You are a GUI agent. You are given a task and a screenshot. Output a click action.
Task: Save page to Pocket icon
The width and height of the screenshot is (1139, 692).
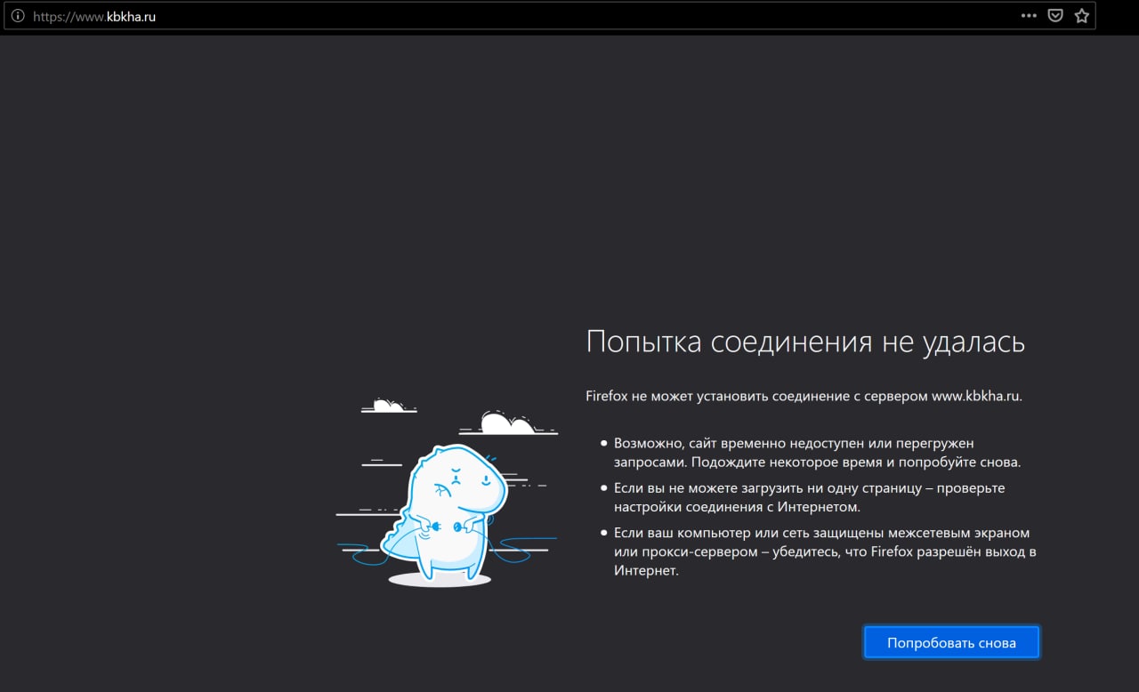pos(1055,16)
